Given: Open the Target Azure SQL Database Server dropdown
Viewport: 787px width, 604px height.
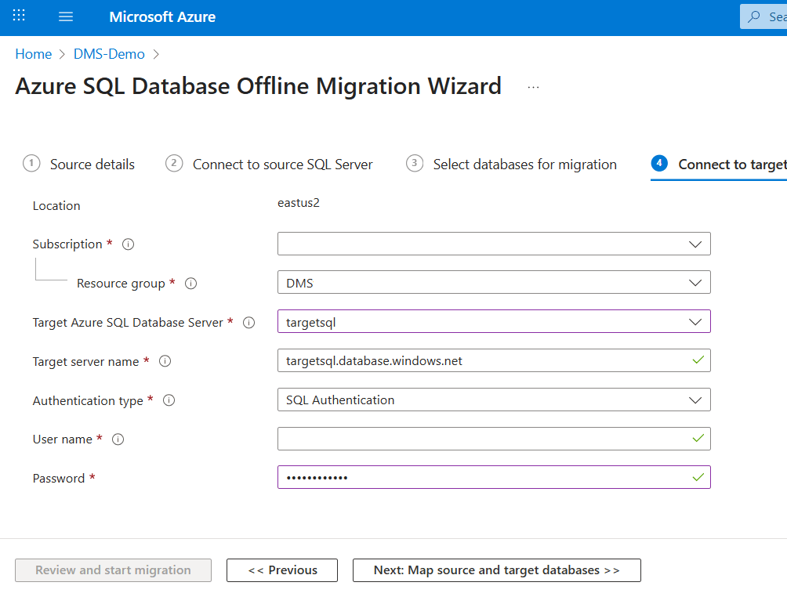Looking at the screenshot, I should click(494, 322).
